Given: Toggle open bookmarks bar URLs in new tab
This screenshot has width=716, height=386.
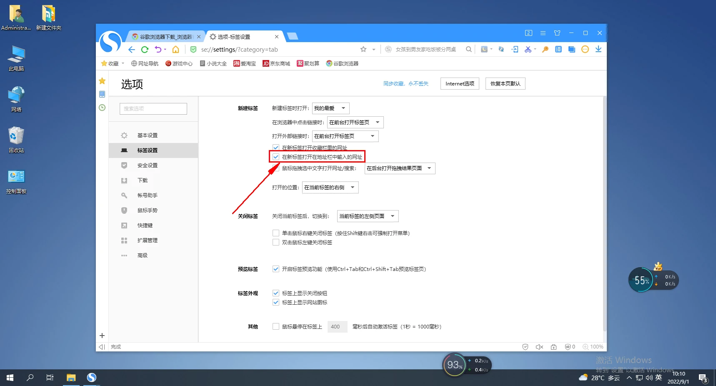Looking at the screenshot, I should pos(276,147).
